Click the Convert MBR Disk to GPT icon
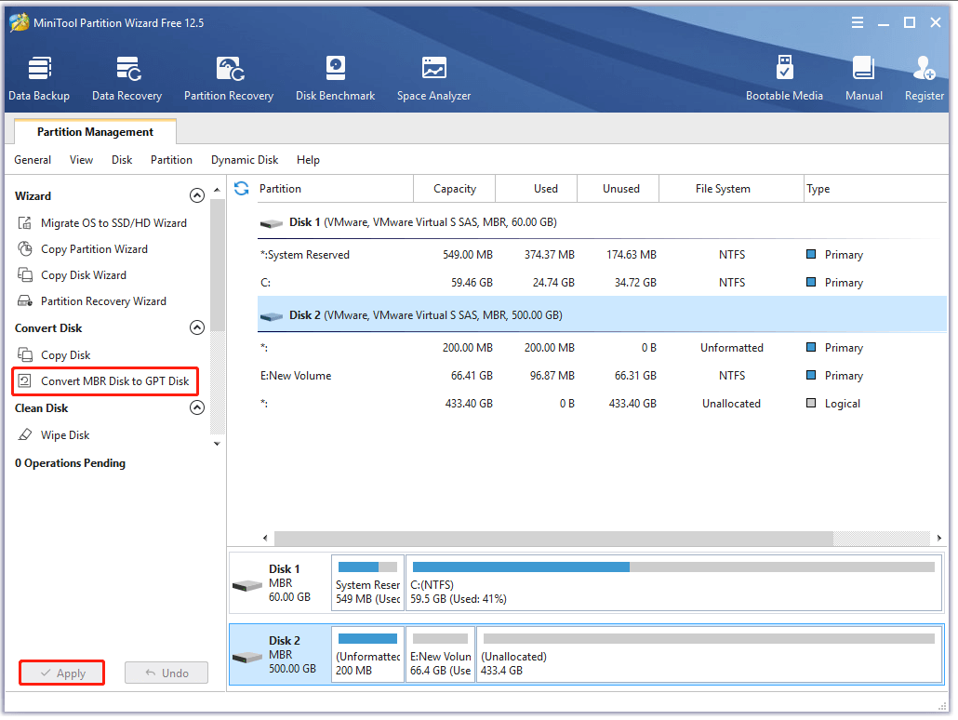This screenshot has width=958, height=720. [x=24, y=380]
